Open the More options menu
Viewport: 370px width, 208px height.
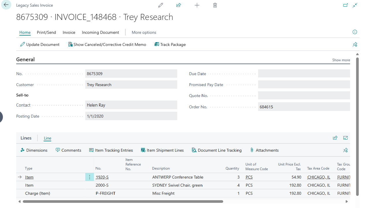(144, 32)
